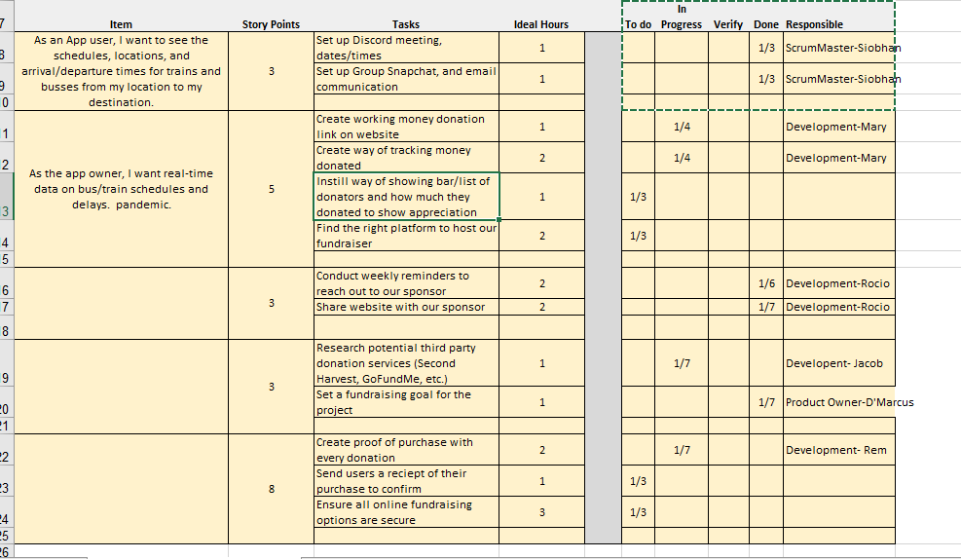This screenshot has height=559, width=961.
Task: Click In Progress date in 'Create working money' row
Action: 682,127
